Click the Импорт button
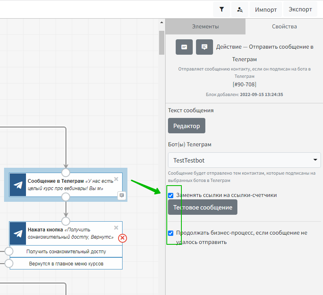Image resolution: width=323 pixels, height=295 pixels. click(266, 9)
